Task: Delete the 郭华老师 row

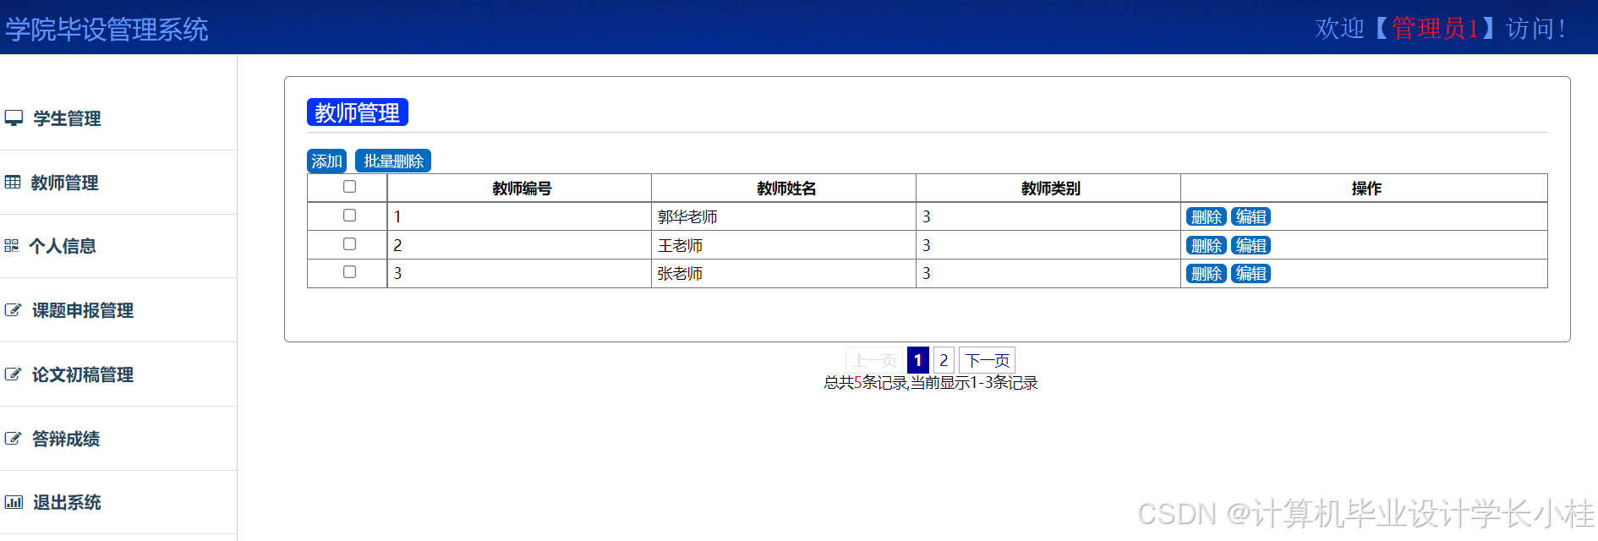Action: pos(1207,217)
